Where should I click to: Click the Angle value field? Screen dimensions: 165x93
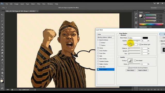pos(135,44)
